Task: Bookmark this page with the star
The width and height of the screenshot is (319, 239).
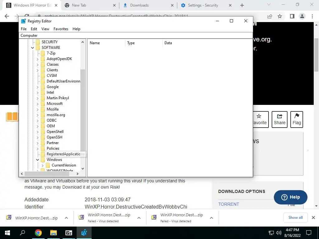Action: click(280, 16)
